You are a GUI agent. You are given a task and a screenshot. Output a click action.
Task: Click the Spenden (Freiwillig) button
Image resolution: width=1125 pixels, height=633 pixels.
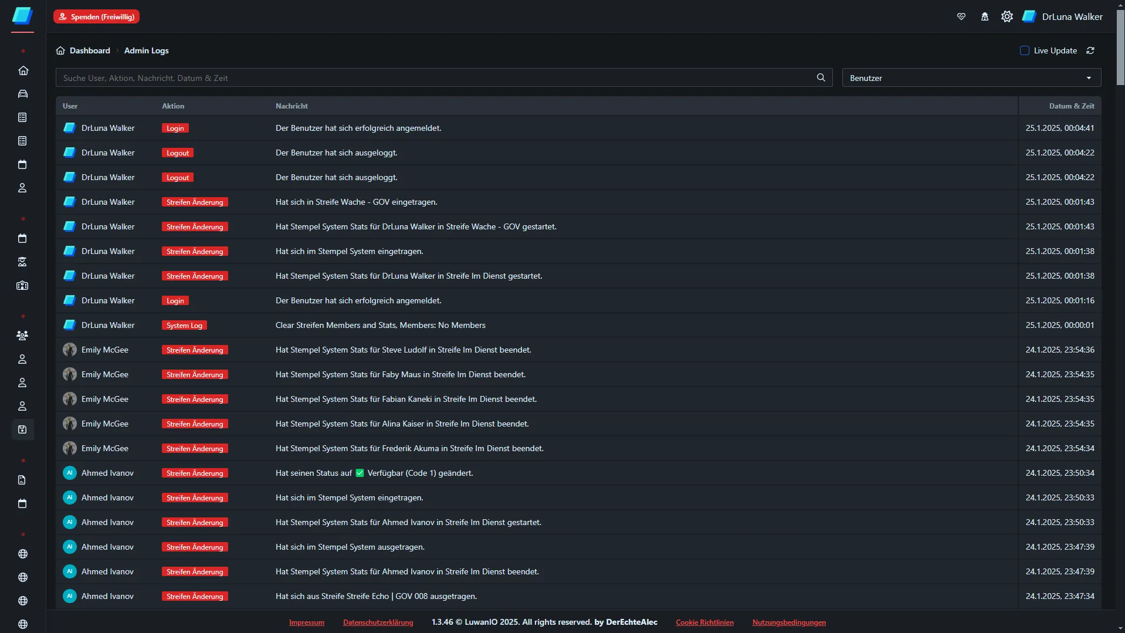[96, 16]
